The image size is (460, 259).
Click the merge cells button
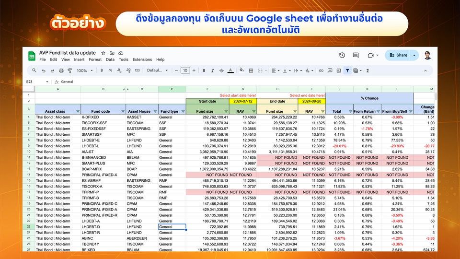(x=260, y=71)
